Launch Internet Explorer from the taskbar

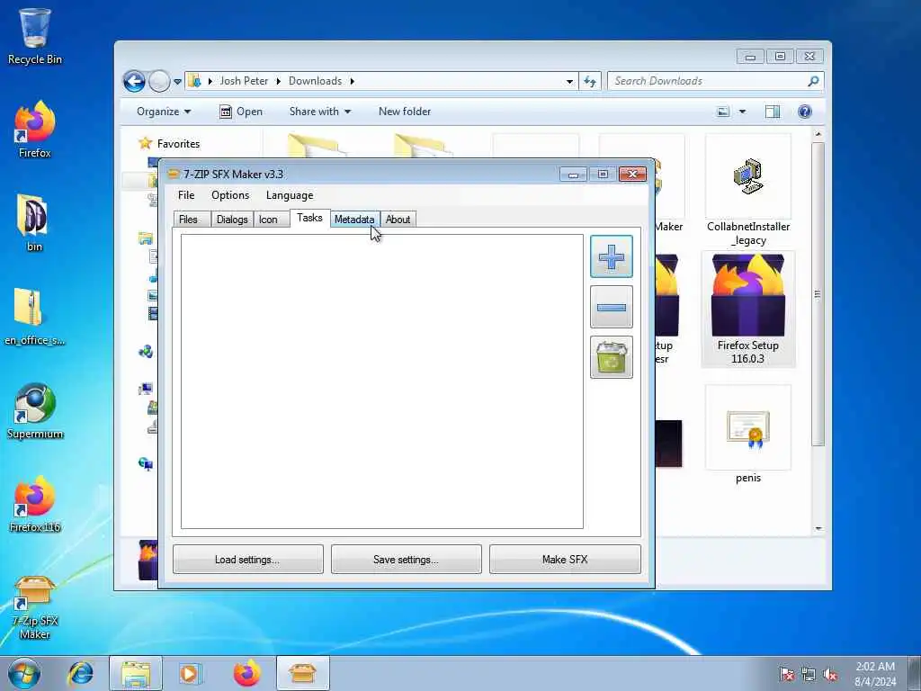pos(81,673)
